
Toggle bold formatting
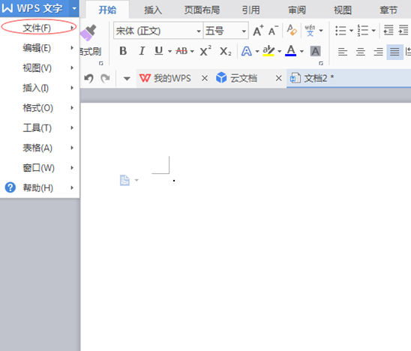(x=123, y=51)
